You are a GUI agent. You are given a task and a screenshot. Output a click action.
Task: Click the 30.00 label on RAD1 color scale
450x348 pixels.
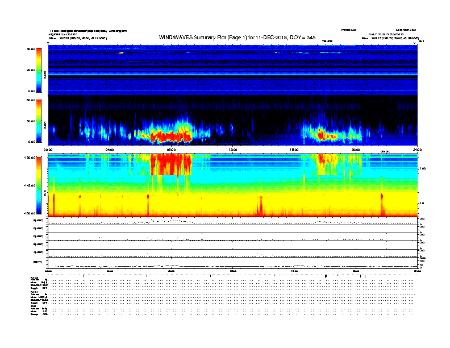31,121
